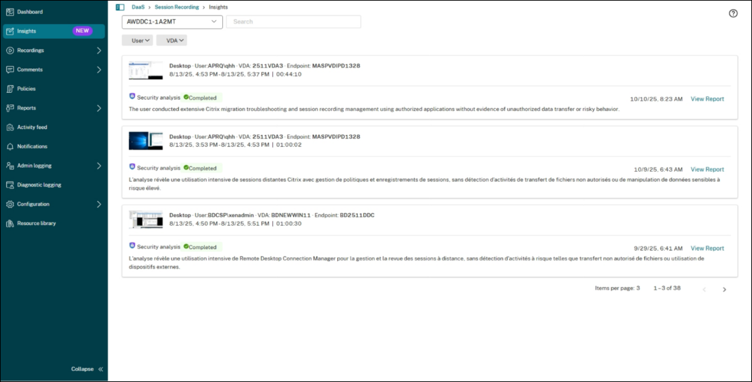The image size is (752, 382).
Task: Open thumbnail of BDCSP\xenadmin recording
Action: [146, 219]
